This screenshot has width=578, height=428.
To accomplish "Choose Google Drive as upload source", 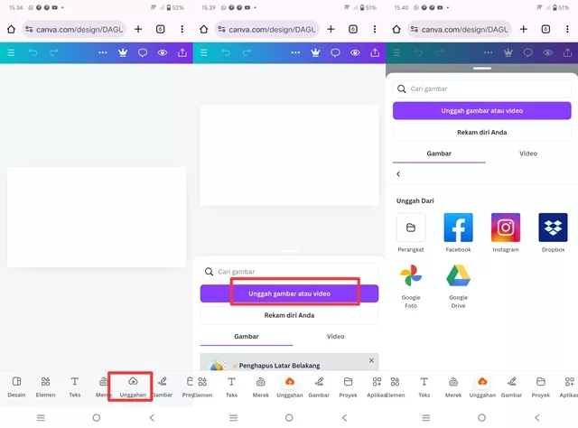I will (x=458, y=285).
